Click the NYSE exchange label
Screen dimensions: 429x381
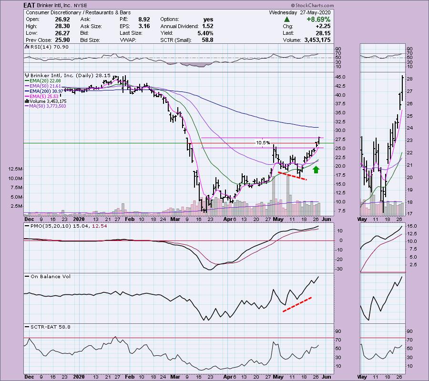81,5
